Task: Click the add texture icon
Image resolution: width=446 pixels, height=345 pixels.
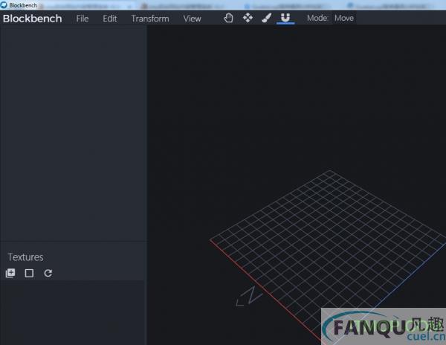Action: click(x=10, y=273)
